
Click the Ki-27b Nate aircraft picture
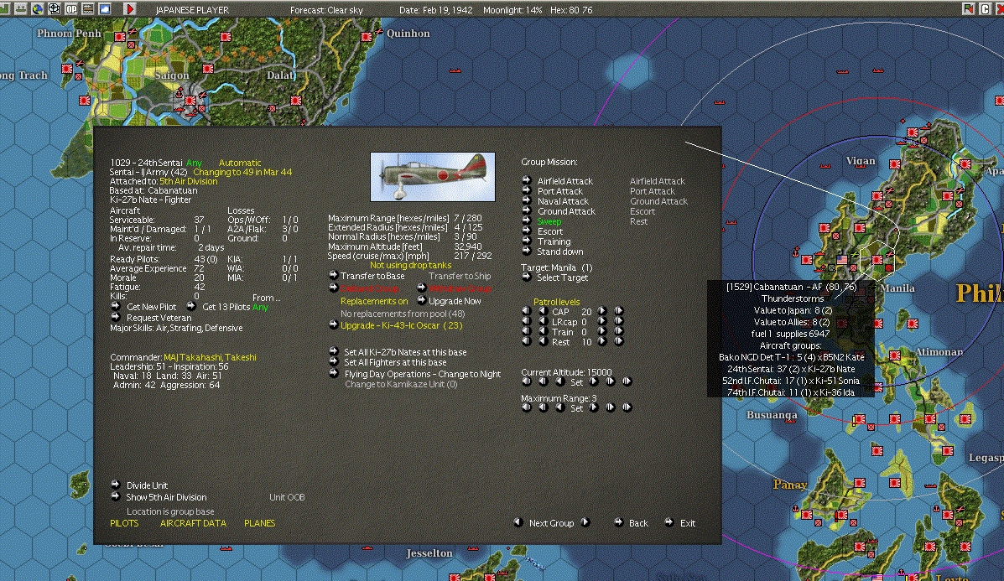point(433,177)
